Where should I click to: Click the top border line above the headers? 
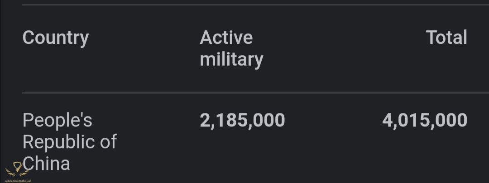tap(244, 5)
